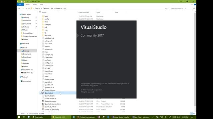Open the recent locations dropdown arrow
Viewport: 213px width, 119px height.
tap(26, 8)
